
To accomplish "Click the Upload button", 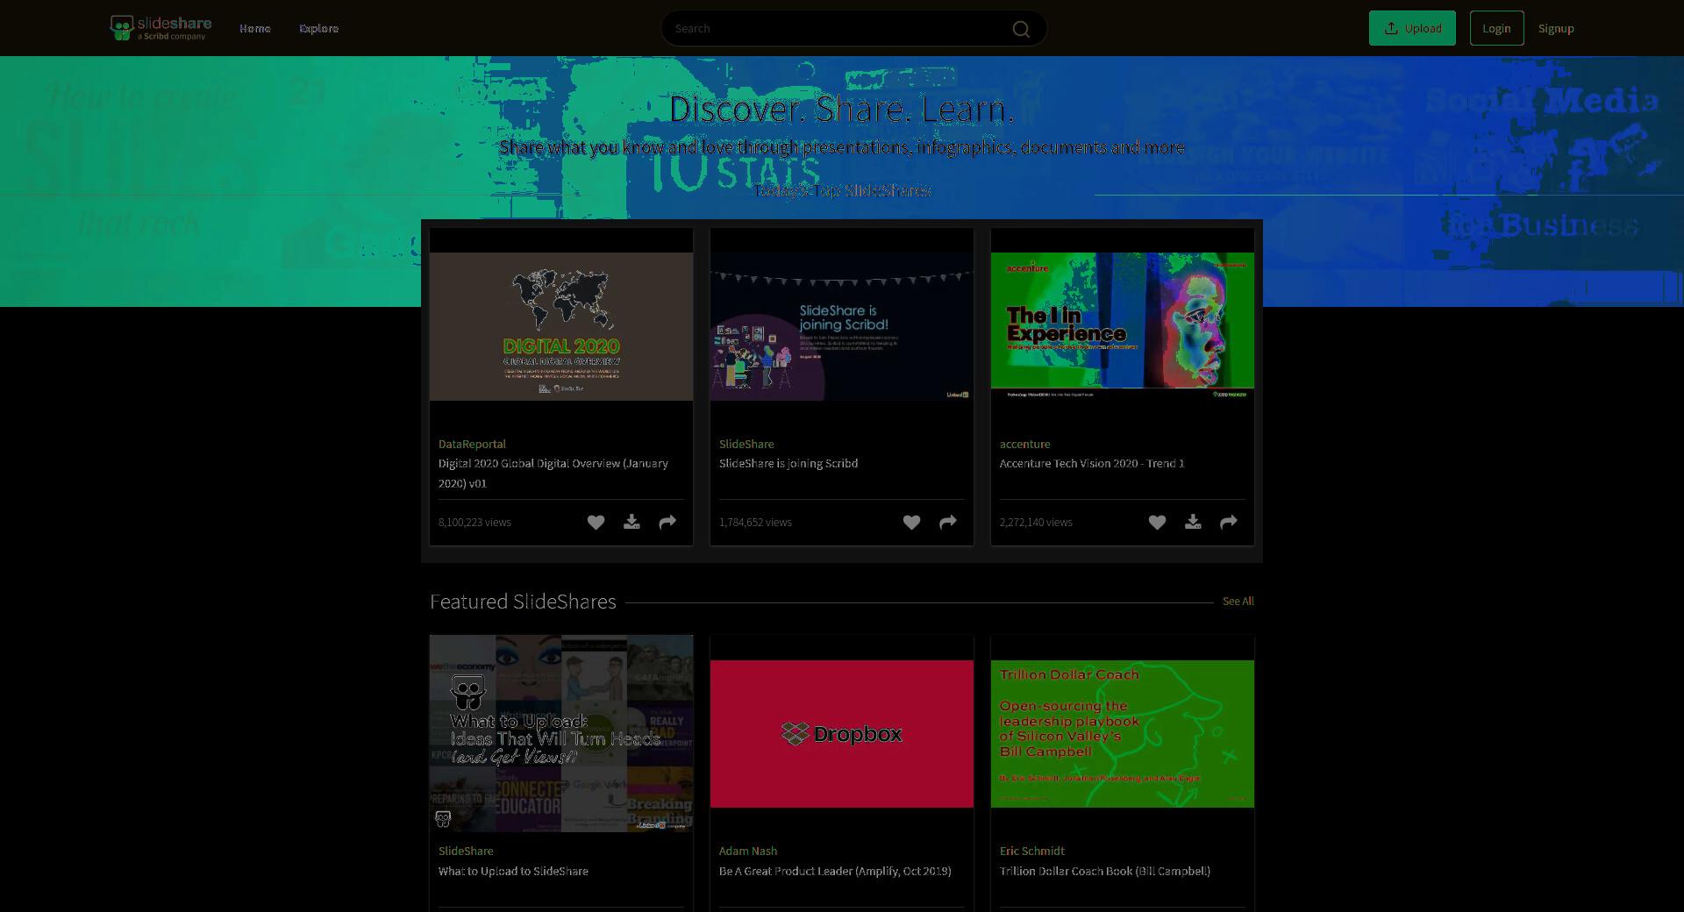I will [1412, 28].
